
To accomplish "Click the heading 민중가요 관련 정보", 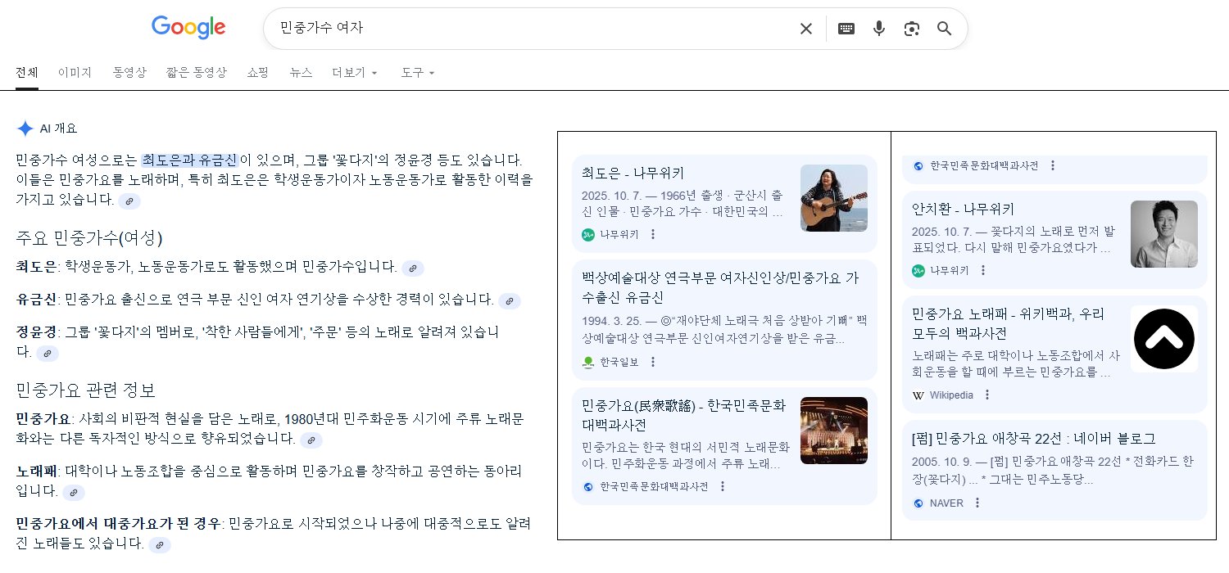I will [x=86, y=390].
